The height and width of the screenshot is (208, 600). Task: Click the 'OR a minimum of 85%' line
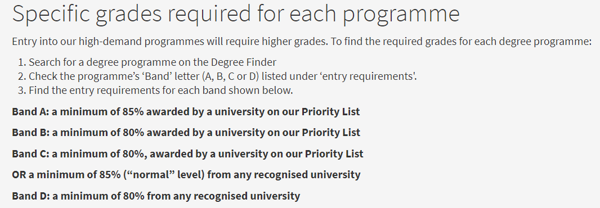[x=186, y=175]
